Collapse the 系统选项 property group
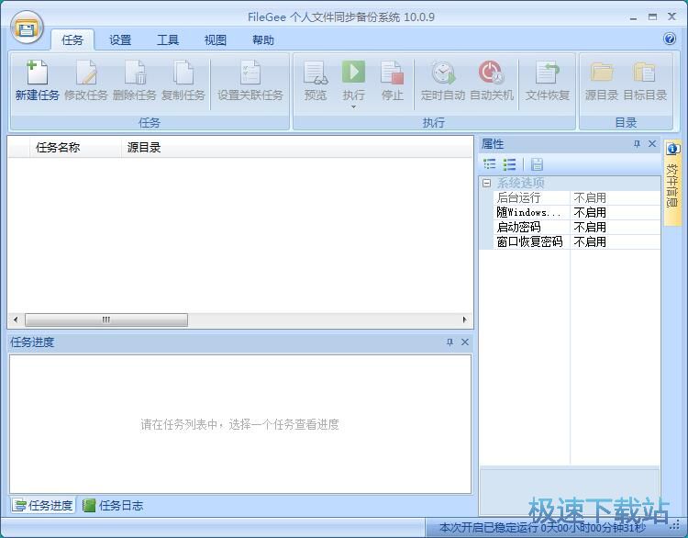This screenshot has height=538, width=688. [x=486, y=183]
